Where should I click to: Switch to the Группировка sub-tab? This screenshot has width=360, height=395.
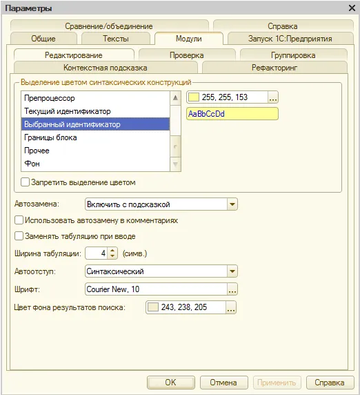click(293, 55)
